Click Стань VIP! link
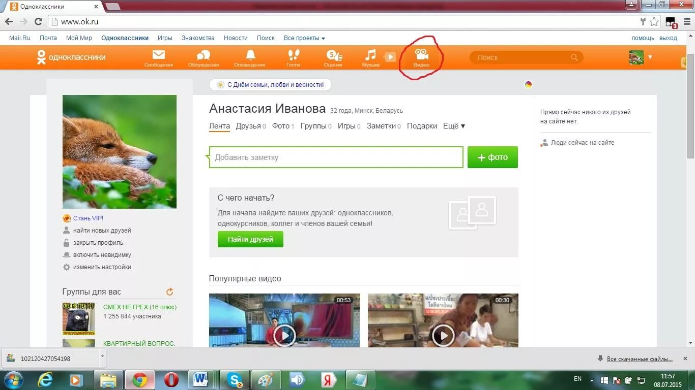 [88, 218]
